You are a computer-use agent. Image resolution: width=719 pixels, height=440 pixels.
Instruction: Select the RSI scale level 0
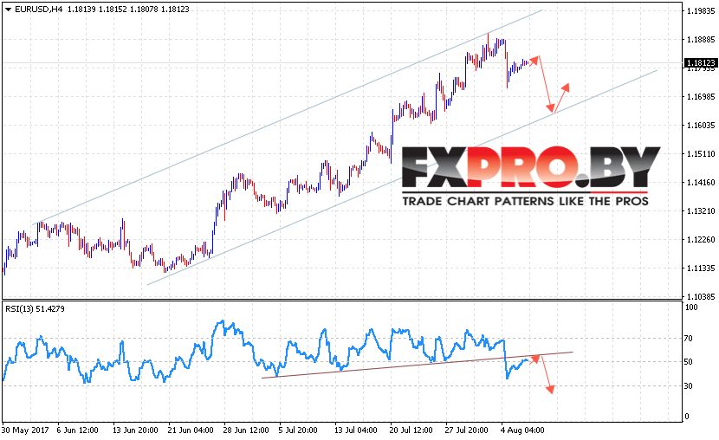click(686, 416)
